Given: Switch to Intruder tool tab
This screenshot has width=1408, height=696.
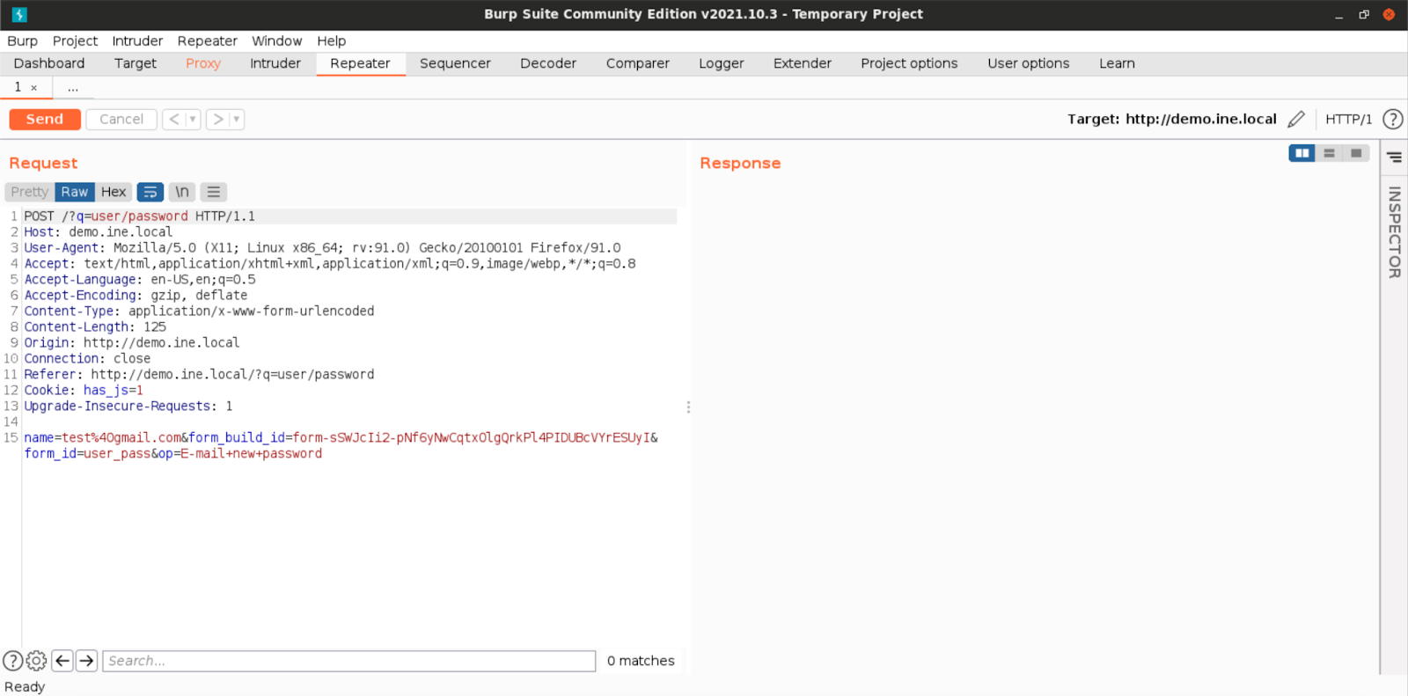Looking at the screenshot, I should [275, 63].
